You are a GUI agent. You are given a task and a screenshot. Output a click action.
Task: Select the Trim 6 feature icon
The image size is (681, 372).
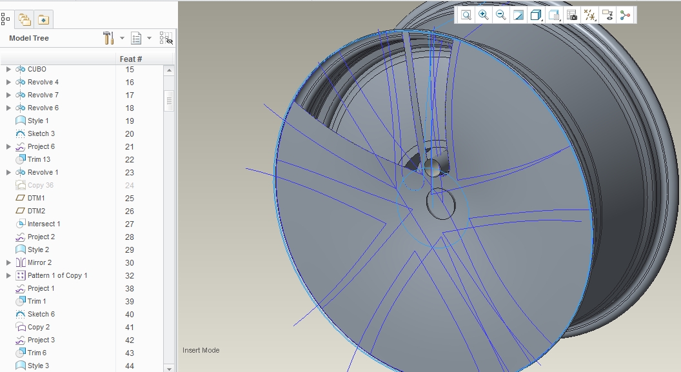pyautogui.click(x=21, y=353)
